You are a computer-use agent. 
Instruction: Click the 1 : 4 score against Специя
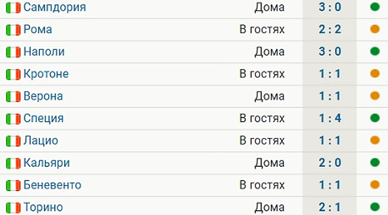[330, 118]
